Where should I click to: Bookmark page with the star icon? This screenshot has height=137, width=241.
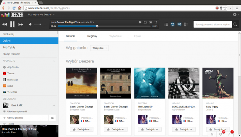(225, 8)
